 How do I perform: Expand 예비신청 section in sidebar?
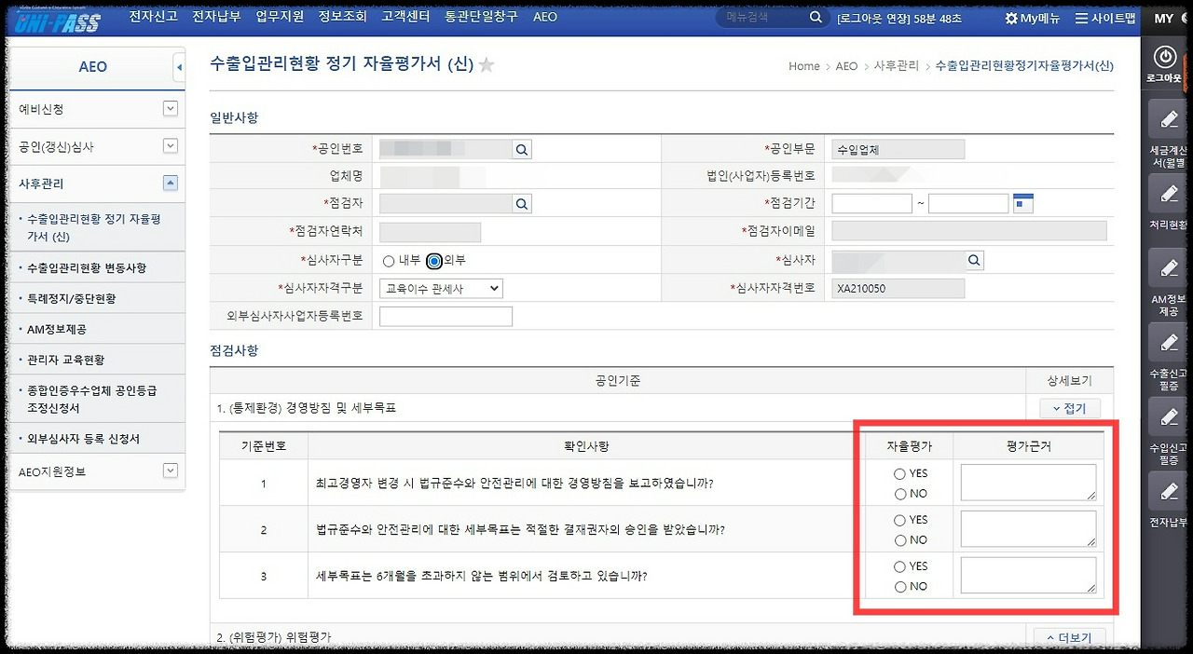pos(170,109)
